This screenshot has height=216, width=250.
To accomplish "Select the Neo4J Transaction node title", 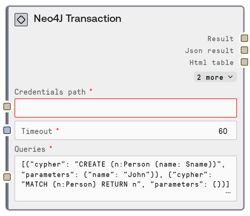I will click(78, 19).
